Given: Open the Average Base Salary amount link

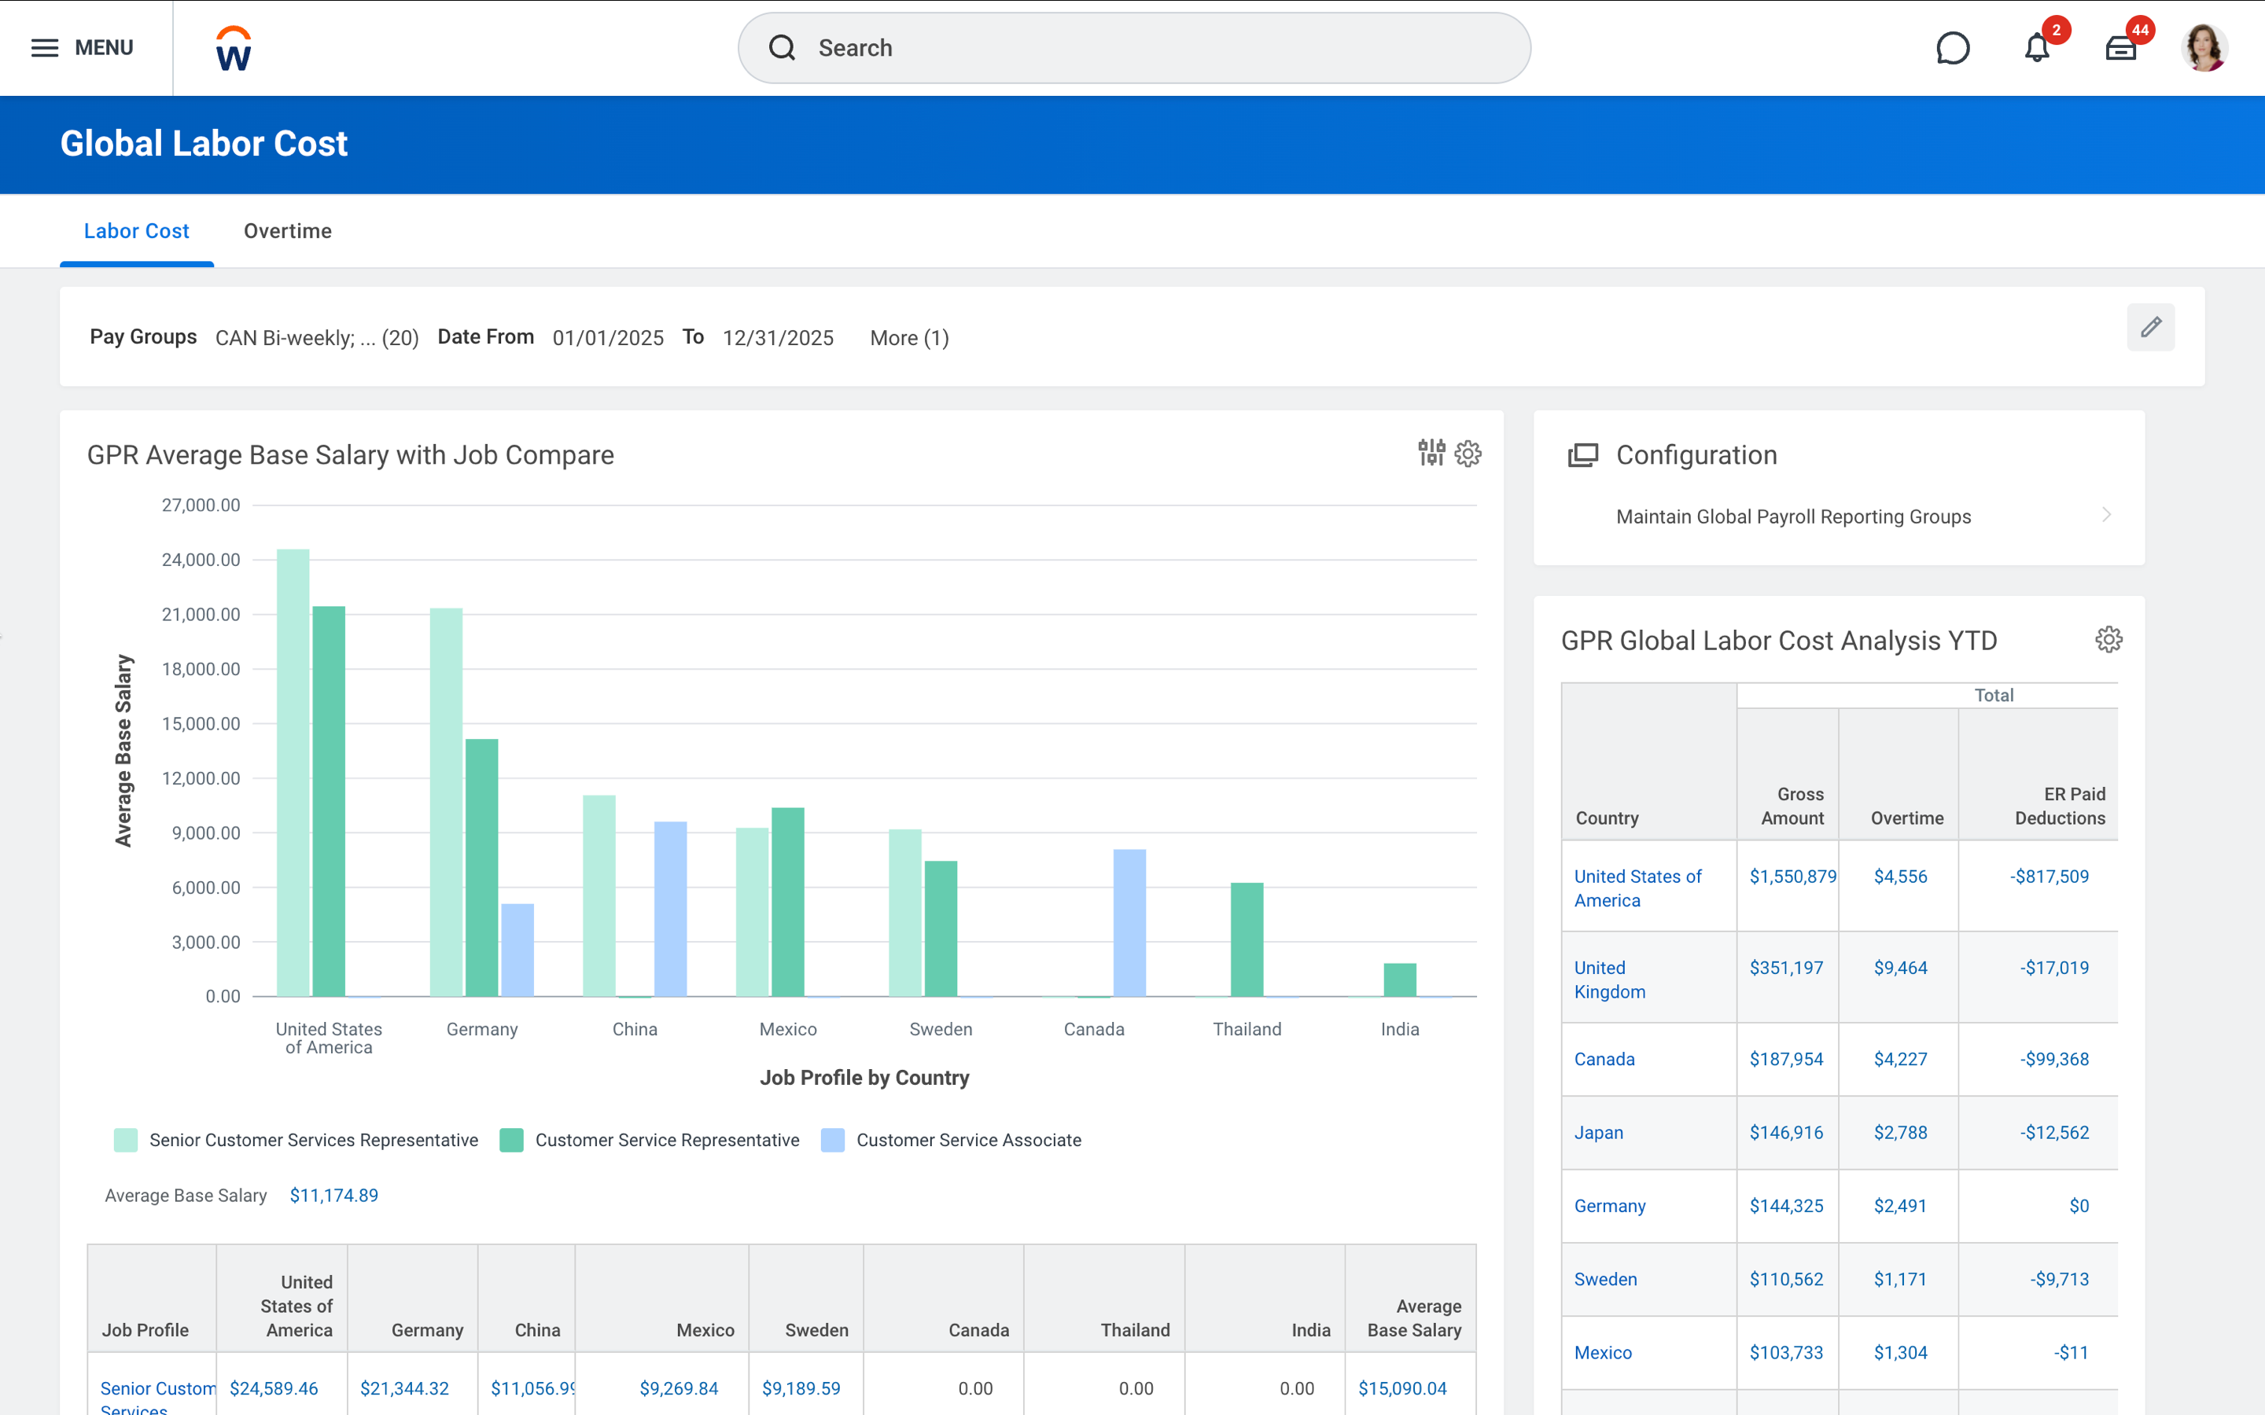Looking at the screenshot, I should point(333,1195).
